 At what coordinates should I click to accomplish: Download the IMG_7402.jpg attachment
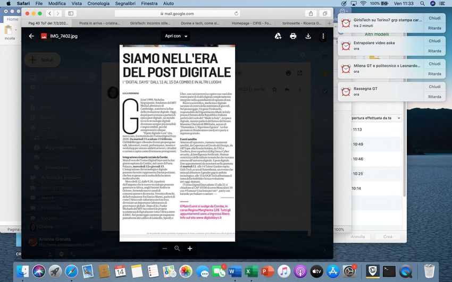pyautogui.click(x=308, y=36)
